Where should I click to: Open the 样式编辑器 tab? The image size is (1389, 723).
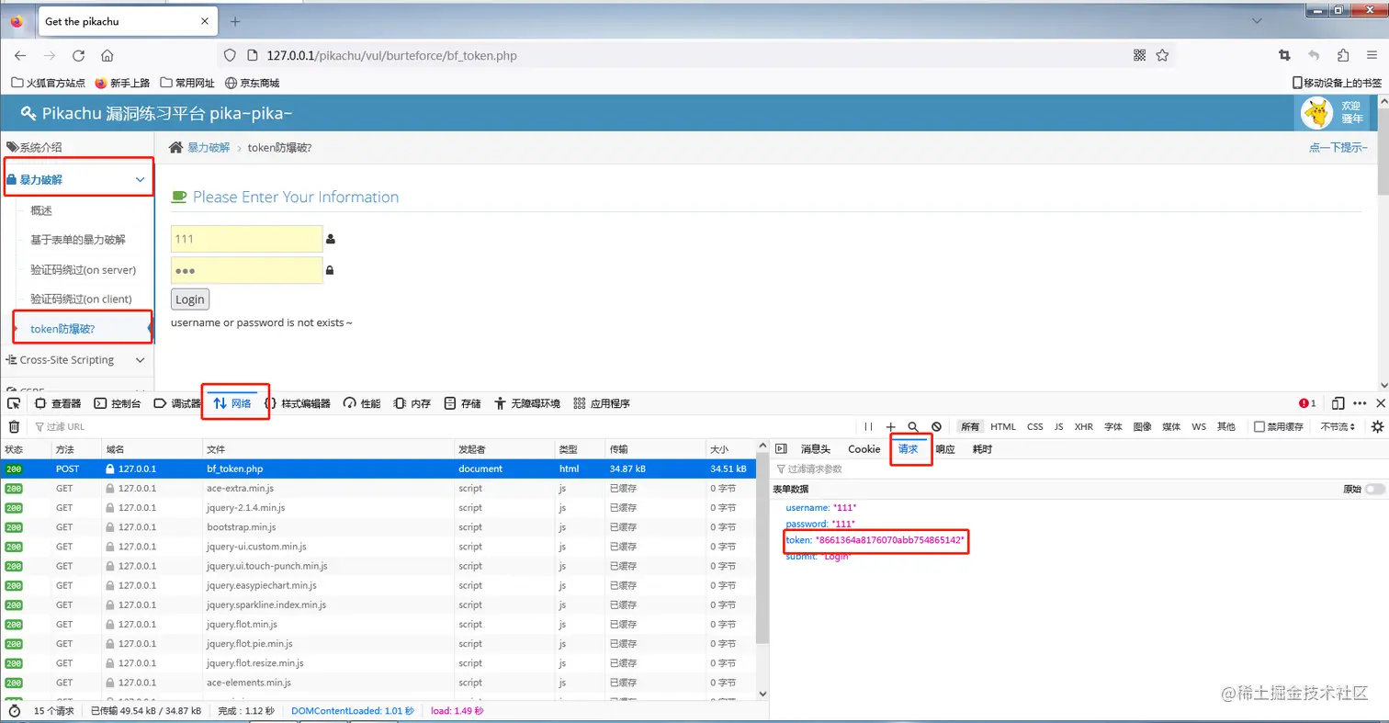coord(297,403)
